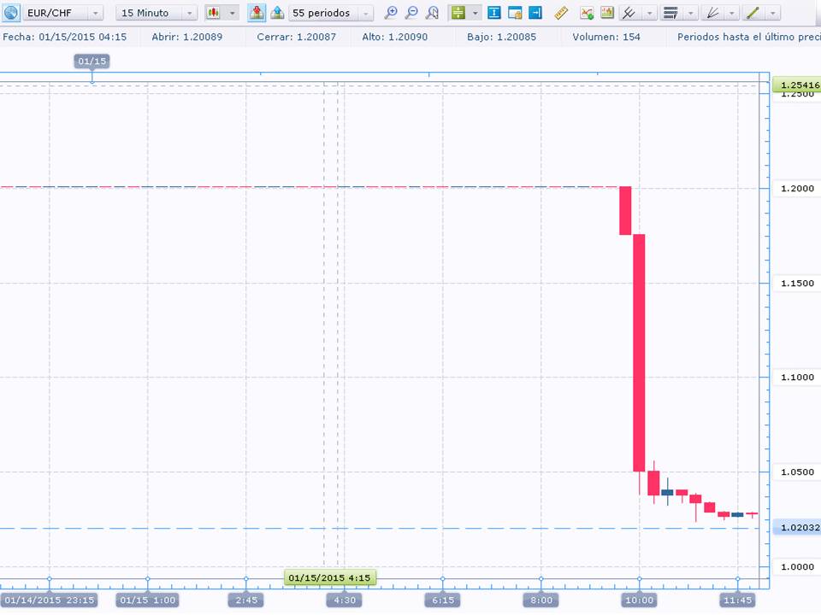Screen dimensions: 821x615
Task: Click the 1.1500 price axis value
Action: point(797,283)
